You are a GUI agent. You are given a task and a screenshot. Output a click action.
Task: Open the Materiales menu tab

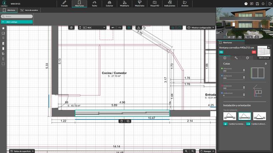coord(139,4)
